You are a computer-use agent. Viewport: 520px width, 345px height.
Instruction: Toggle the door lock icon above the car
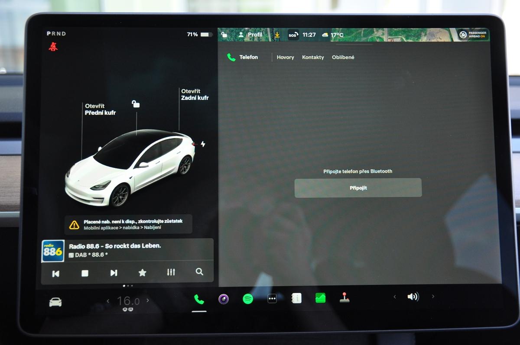coord(136,104)
